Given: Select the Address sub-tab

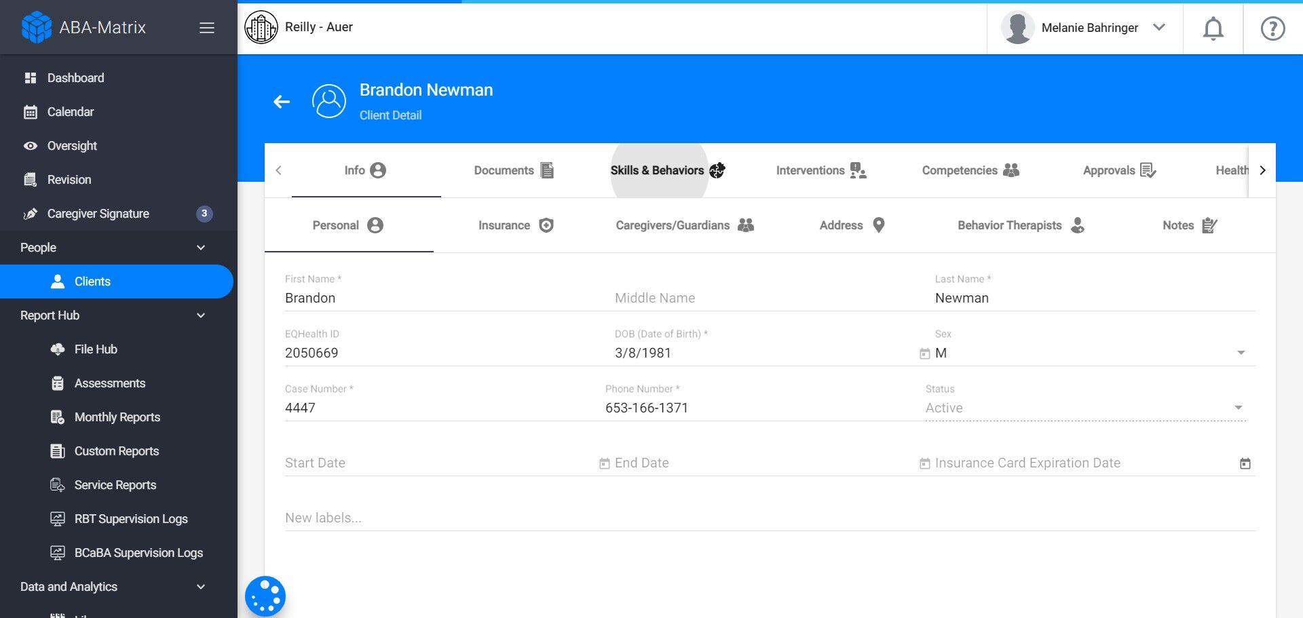Looking at the screenshot, I should (x=852, y=225).
